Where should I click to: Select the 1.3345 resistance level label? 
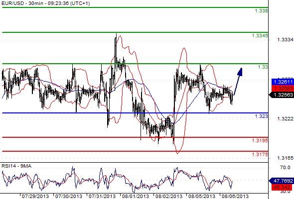[x=260, y=35]
